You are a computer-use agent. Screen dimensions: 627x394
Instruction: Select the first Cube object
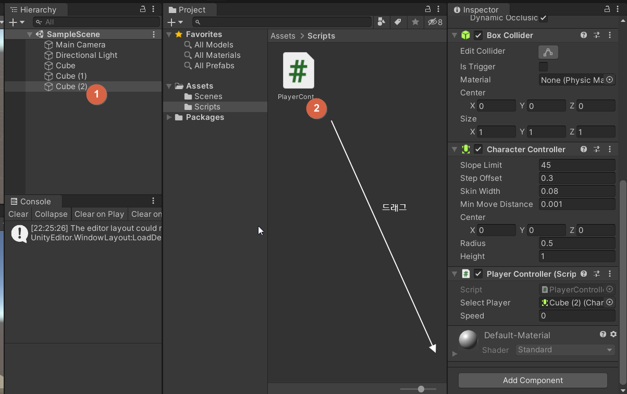65,66
